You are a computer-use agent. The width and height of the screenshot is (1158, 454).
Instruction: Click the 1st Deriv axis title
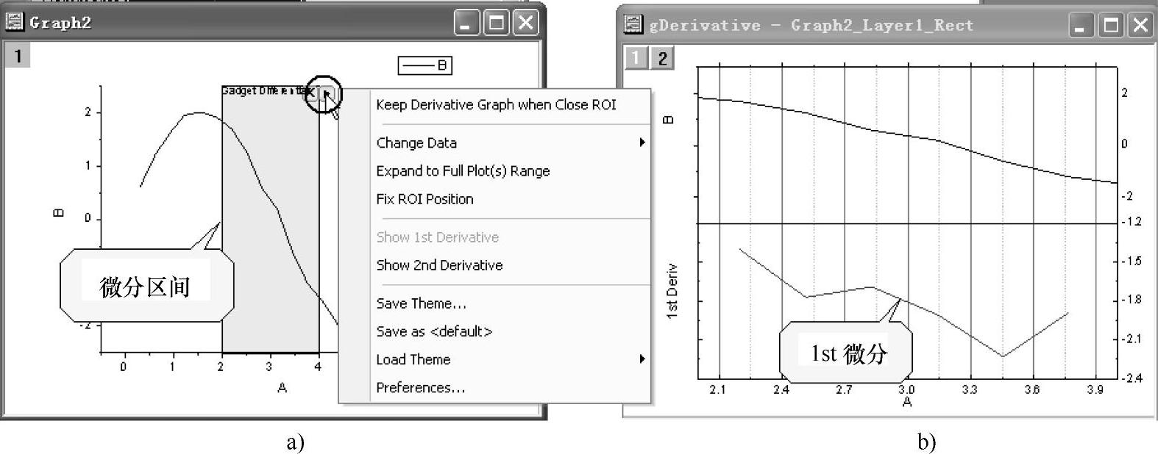(672, 292)
